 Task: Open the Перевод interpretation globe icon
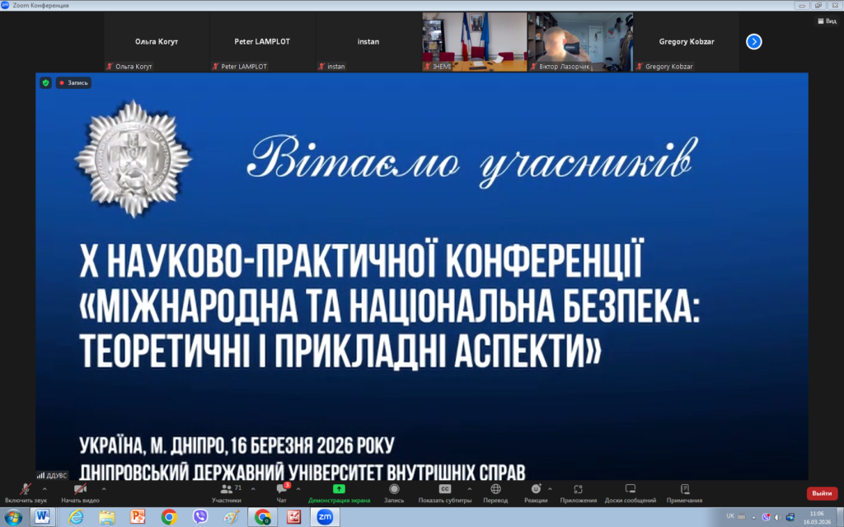(495, 489)
